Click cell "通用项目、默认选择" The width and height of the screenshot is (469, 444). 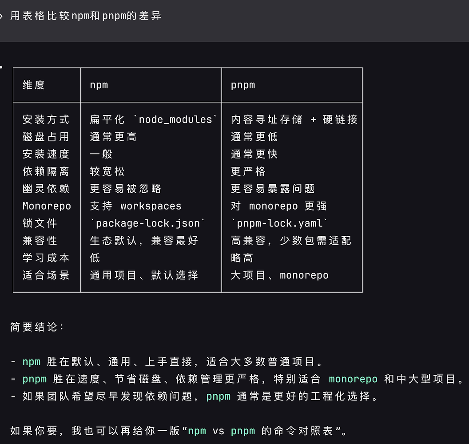(144, 275)
